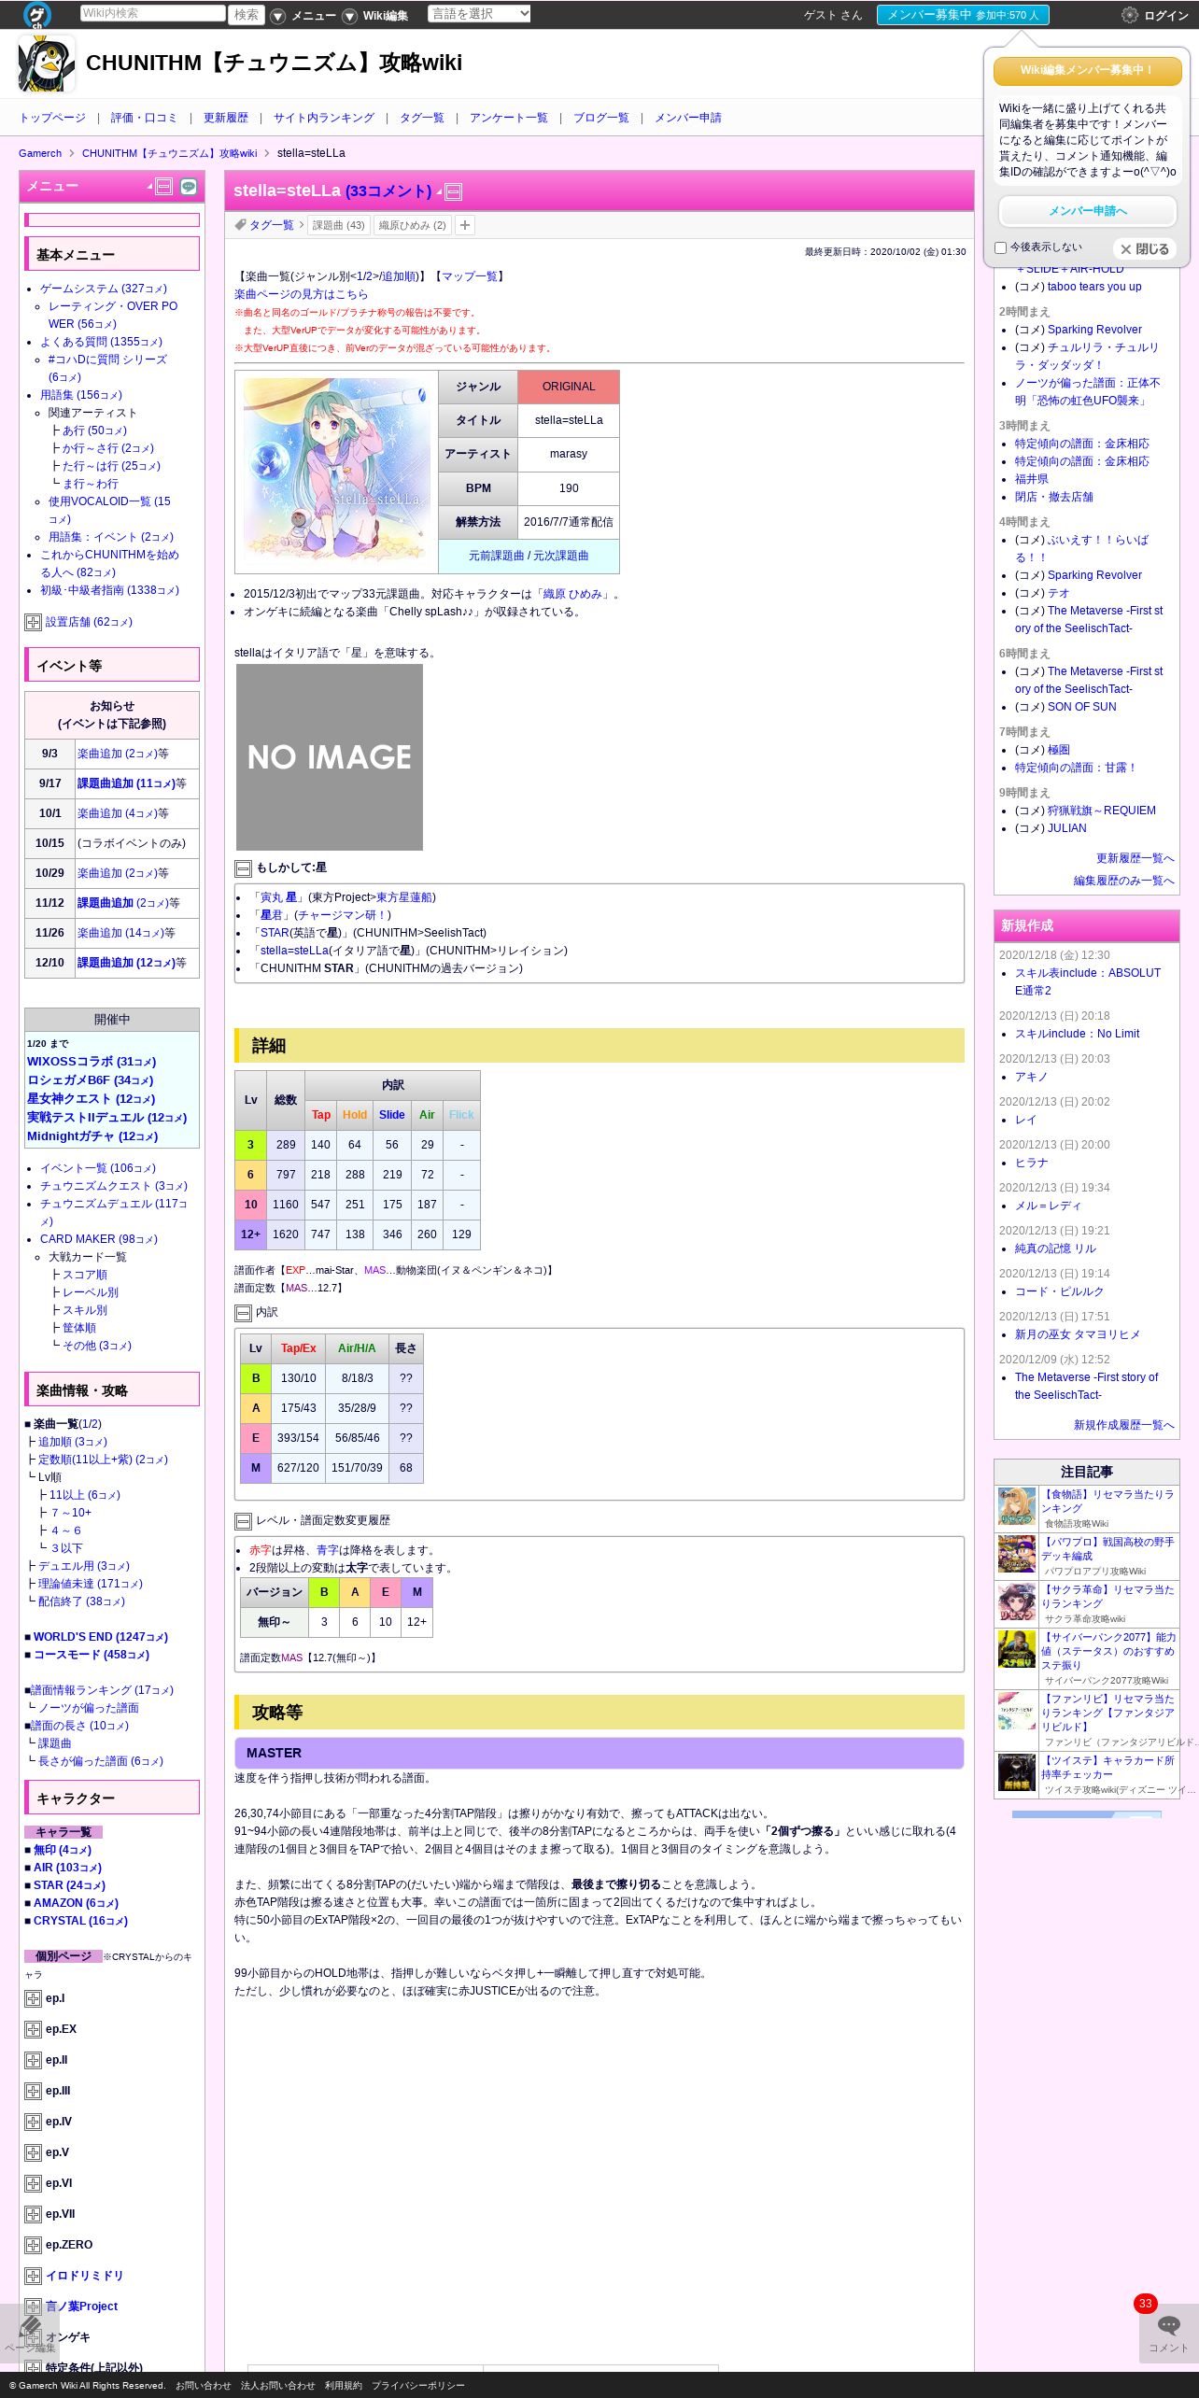Screen dimensions: 1199x2398
Task: Click the Wiki内検索 search field
Action: 152,13
